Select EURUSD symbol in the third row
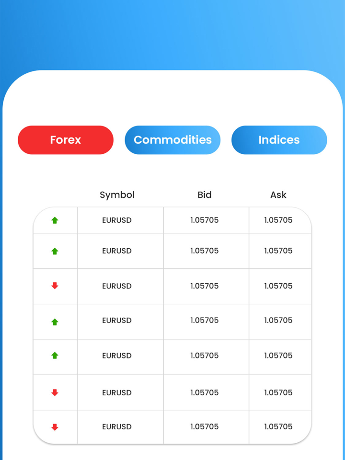 pyautogui.click(x=117, y=286)
